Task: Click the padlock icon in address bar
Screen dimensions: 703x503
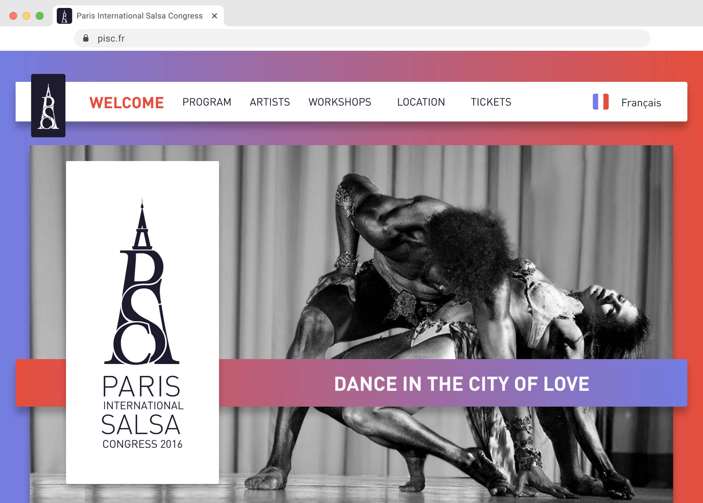Action: pos(86,38)
